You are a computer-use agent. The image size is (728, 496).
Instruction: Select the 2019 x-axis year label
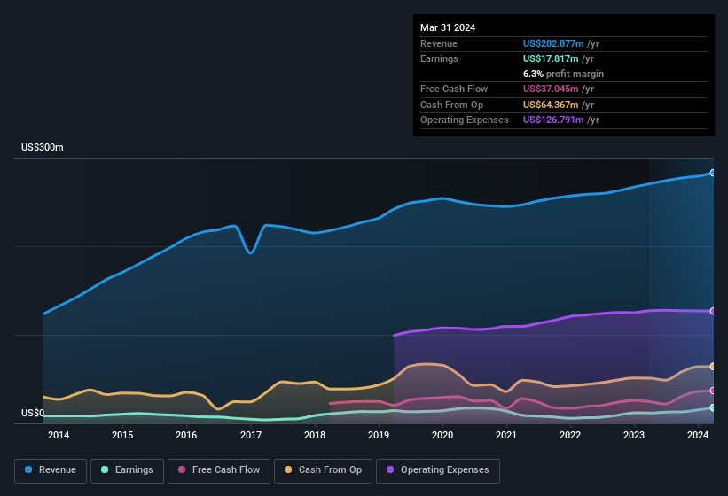(x=379, y=435)
